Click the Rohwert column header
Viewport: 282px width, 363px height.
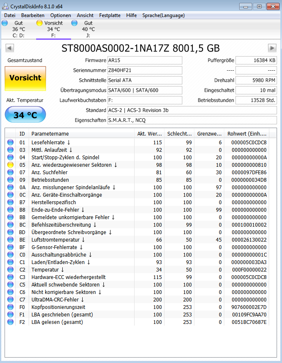click(247, 134)
